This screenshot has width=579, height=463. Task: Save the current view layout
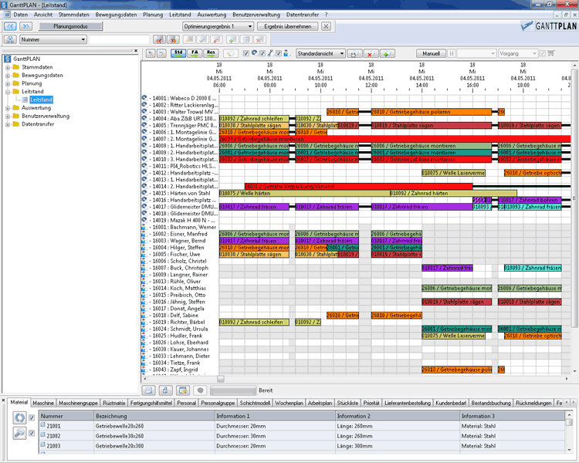click(x=354, y=54)
